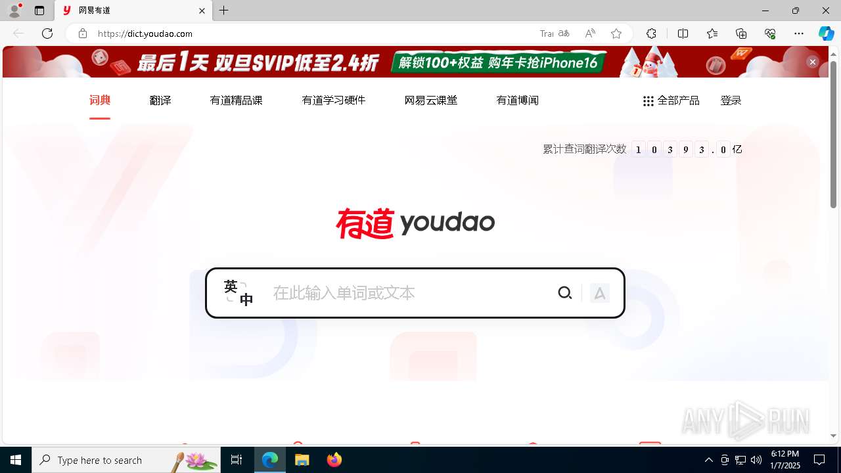Open File Explorer on taskbar
This screenshot has width=841, height=473.
302,460
